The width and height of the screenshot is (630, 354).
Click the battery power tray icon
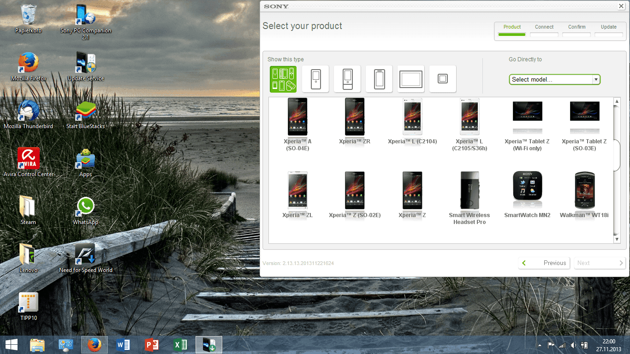click(x=584, y=345)
